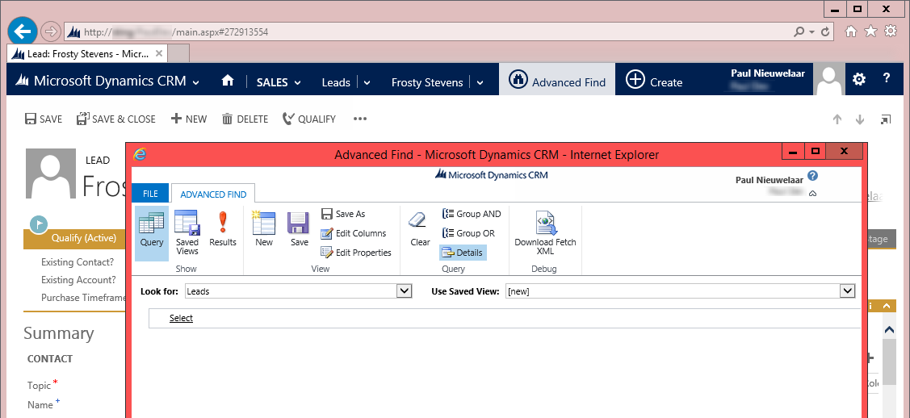The image size is (910, 418).
Task: Toggle the Details button in Query group
Action: (463, 253)
